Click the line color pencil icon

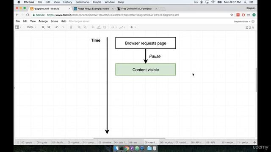99,27
